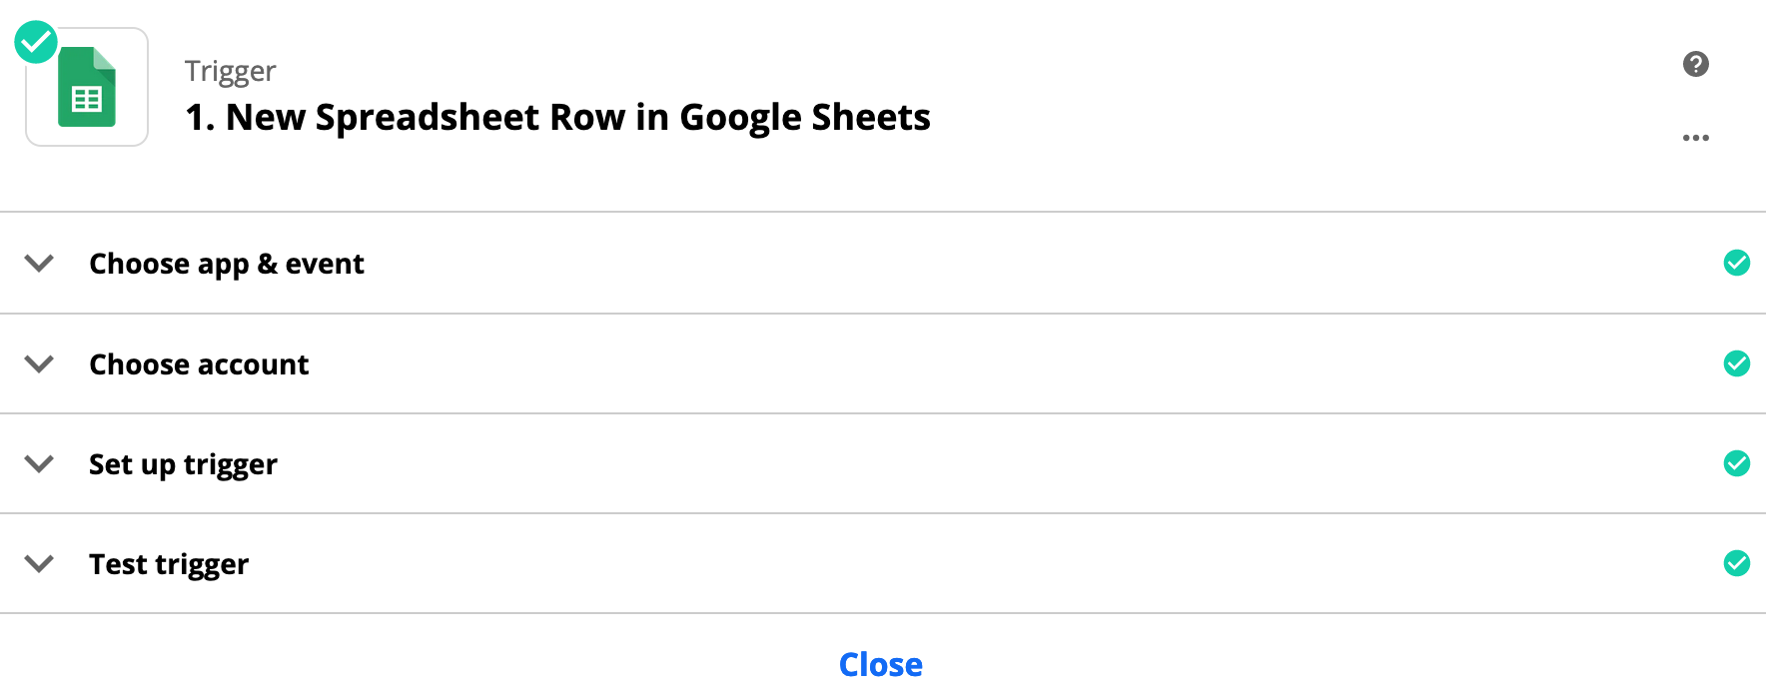The height and width of the screenshot is (693, 1766).
Task: Click the checkmark beside Set up trigger
Action: (1736, 463)
